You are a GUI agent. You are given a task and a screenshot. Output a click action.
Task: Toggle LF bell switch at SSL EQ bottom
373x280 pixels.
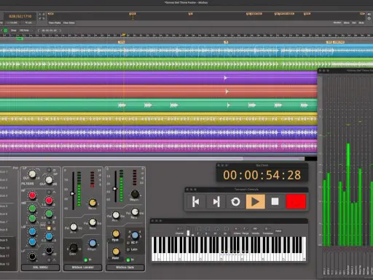tap(49, 260)
